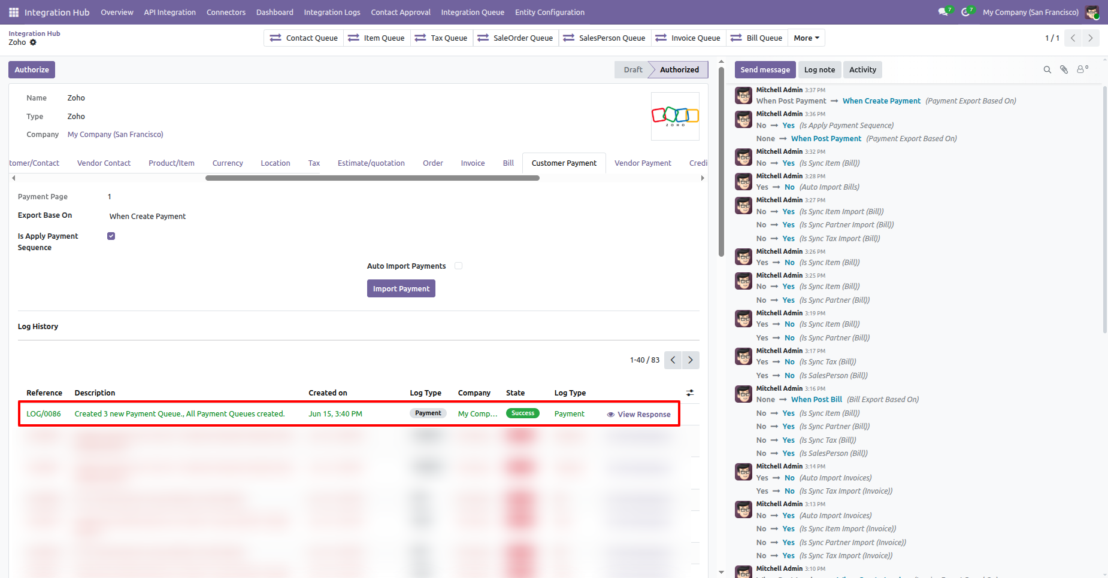
Task: Open My Company (San Francisco) company link
Action: (x=116, y=135)
